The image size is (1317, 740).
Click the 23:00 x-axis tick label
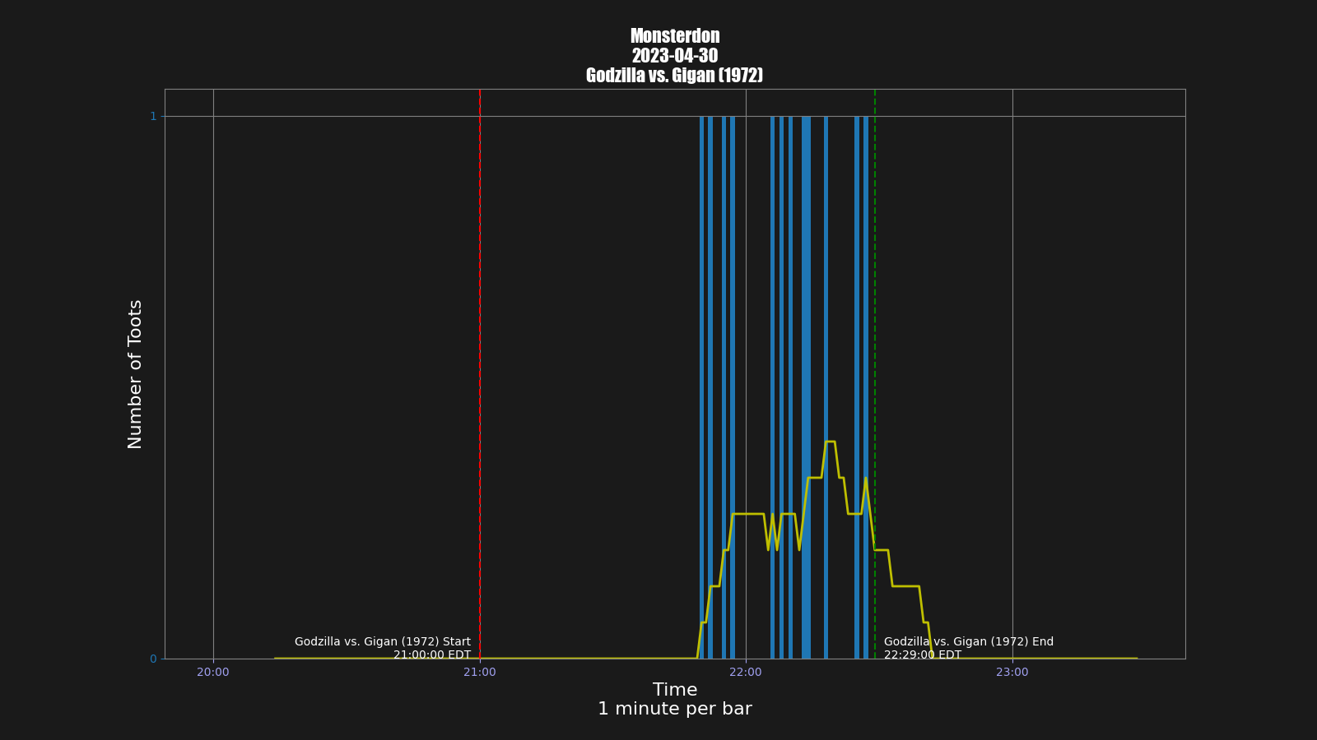pyautogui.click(x=1012, y=672)
